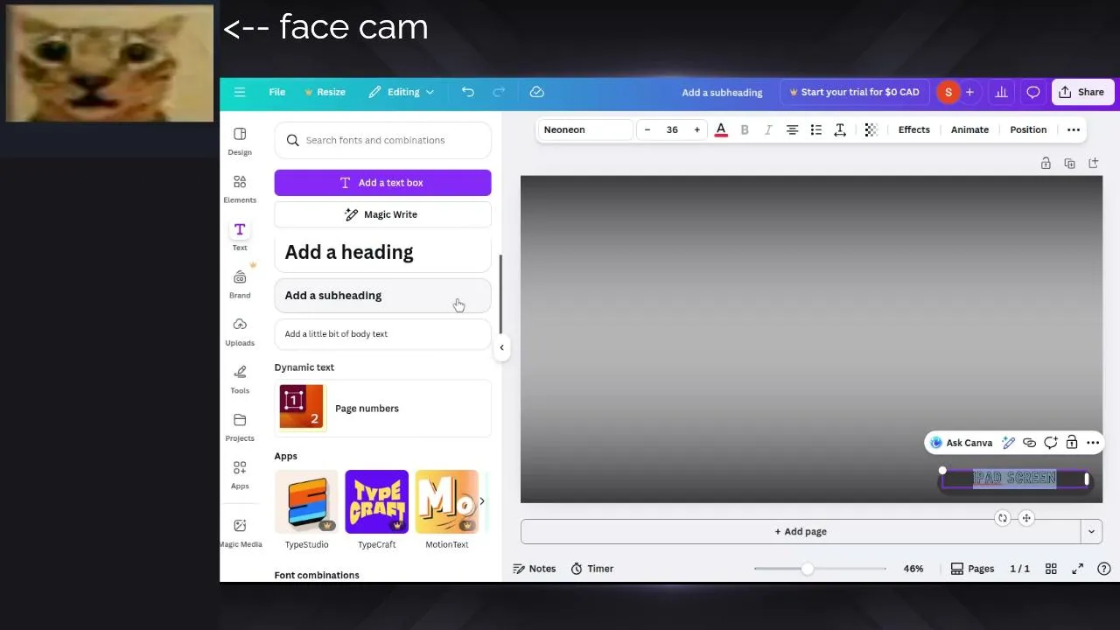Duplicate the page

(x=1069, y=163)
